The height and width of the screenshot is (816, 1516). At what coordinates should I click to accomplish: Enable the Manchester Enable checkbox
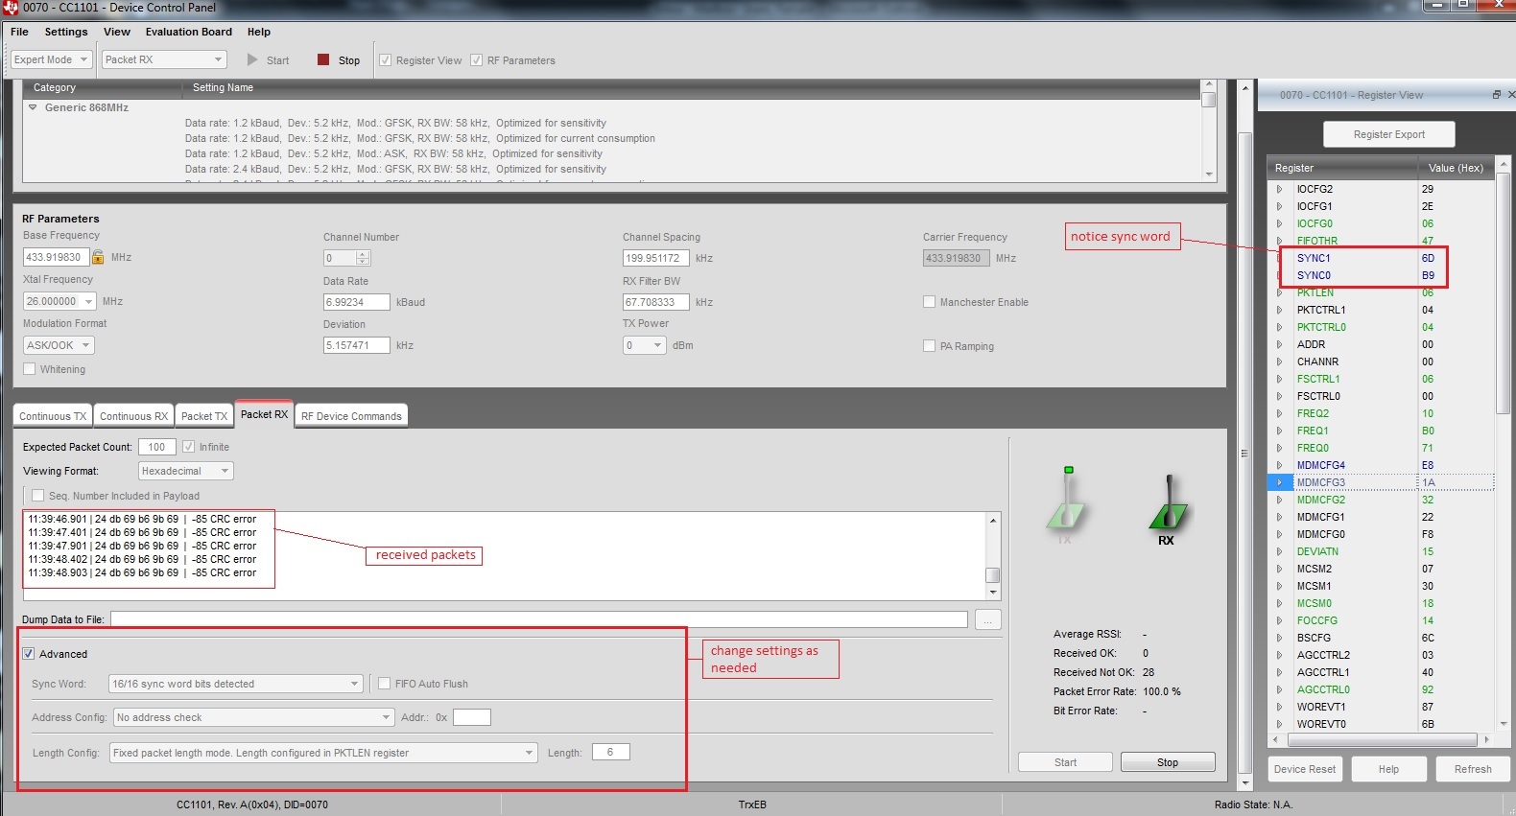929,302
